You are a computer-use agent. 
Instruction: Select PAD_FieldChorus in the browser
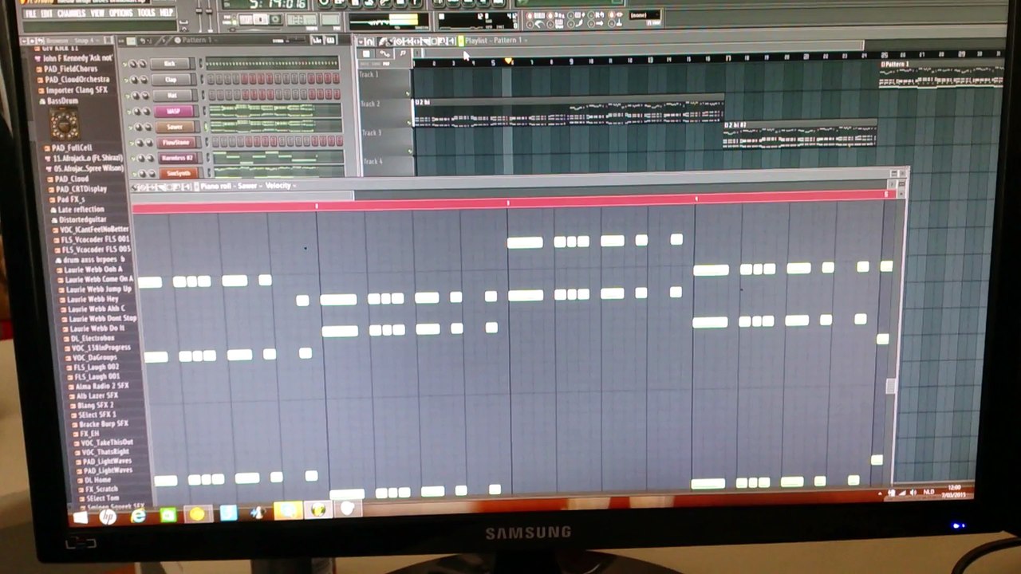70,69
